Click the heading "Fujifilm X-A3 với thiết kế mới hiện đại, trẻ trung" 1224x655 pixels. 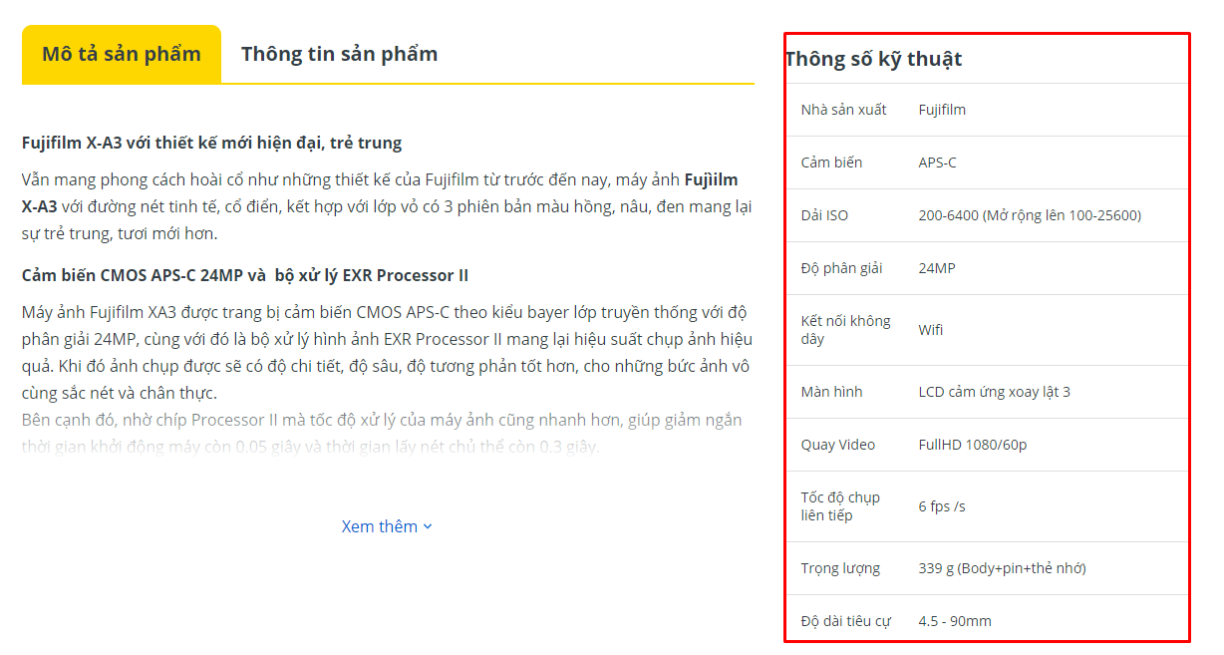(x=211, y=143)
